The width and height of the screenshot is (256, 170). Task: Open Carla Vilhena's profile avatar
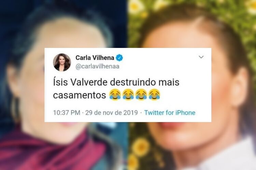click(62, 63)
